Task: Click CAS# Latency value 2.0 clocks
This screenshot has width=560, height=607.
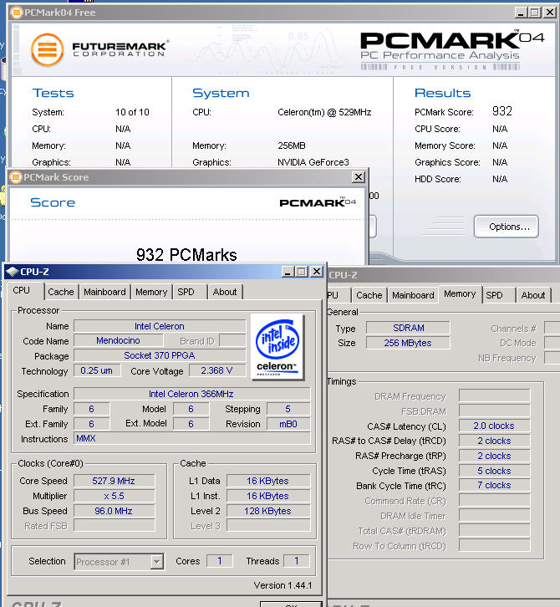Action: (x=494, y=426)
